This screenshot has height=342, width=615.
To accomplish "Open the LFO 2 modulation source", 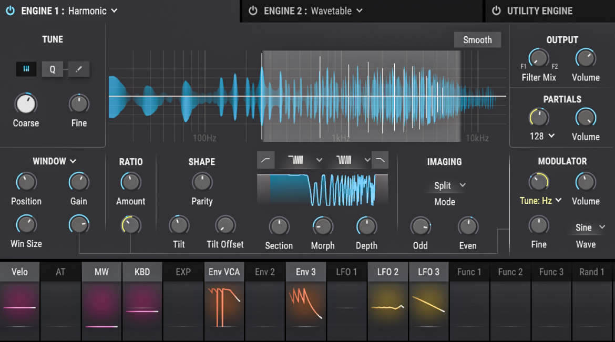I will coord(387,272).
